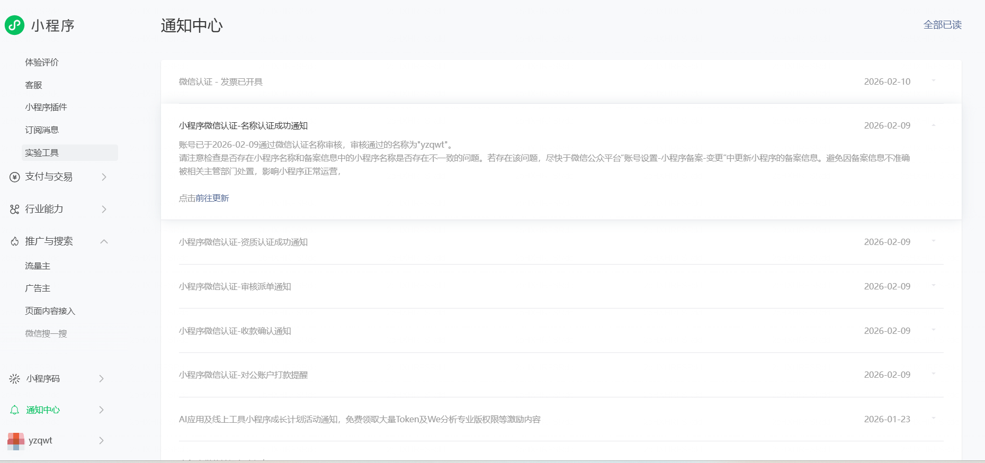Click the 2026-01-23 date
The height and width of the screenshot is (463, 985).
887,420
